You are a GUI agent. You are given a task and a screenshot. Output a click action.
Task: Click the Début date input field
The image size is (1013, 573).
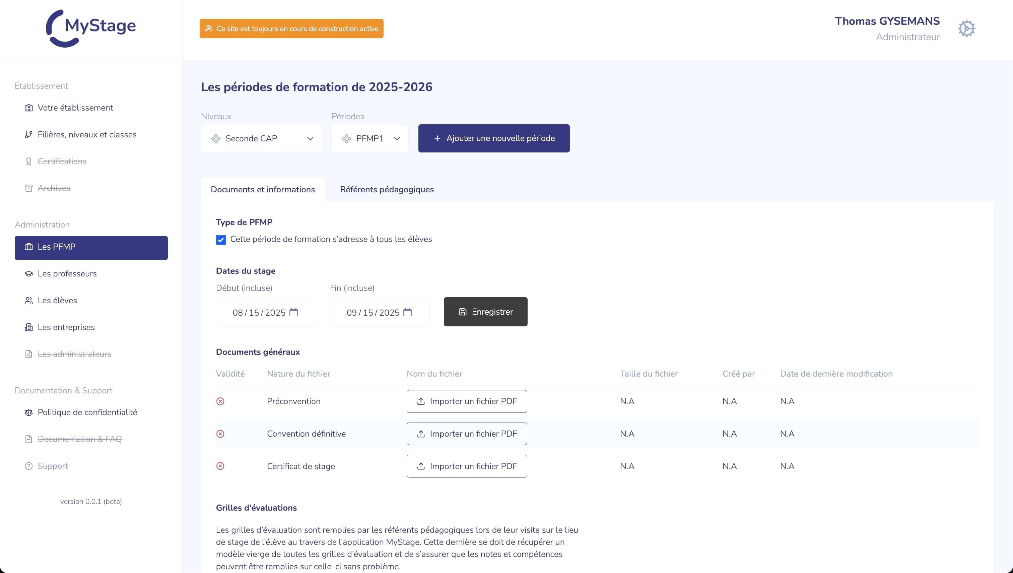pos(259,313)
